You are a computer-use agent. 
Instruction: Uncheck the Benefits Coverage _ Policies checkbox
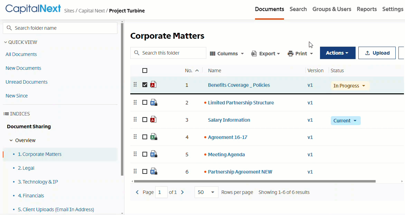pos(145,85)
